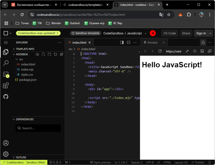Click the New Folder icon in NODEBOX
The width and height of the screenshot is (215, 165).
coord(49,54)
